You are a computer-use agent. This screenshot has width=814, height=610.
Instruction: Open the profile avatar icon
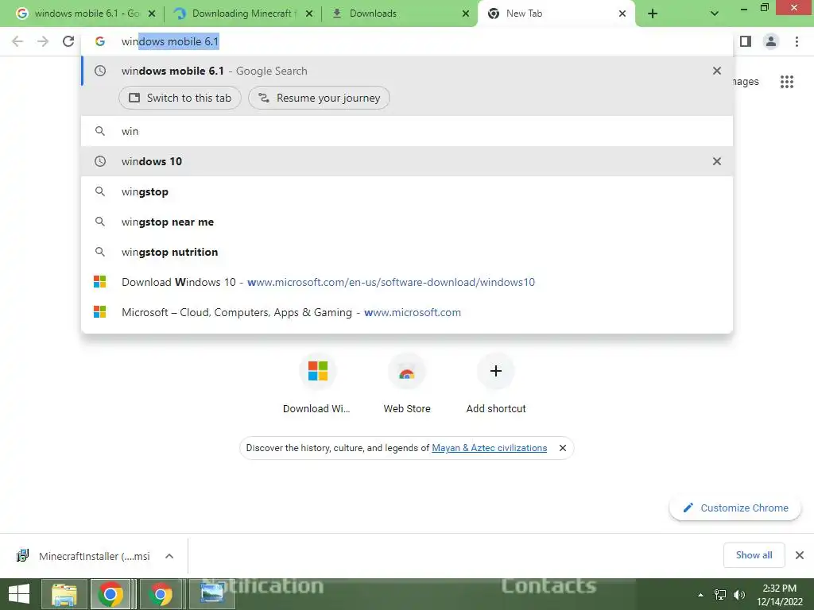tap(771, 41)
